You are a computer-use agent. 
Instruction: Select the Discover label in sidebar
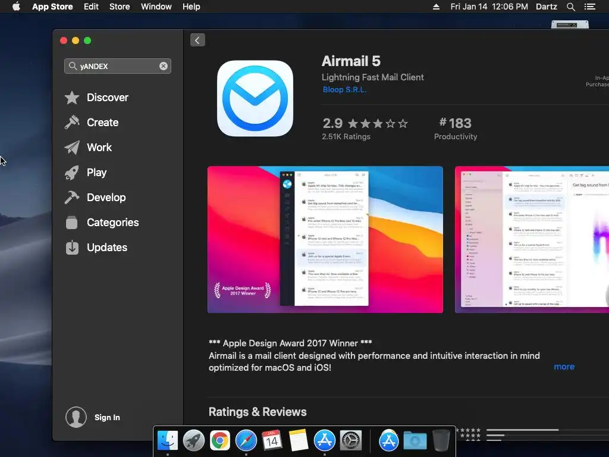coord(108,98)
